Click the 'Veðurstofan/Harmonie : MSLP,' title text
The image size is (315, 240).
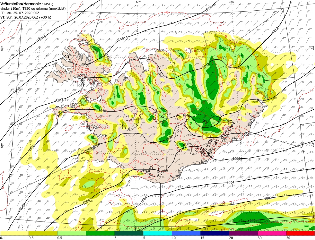point(26,4)
